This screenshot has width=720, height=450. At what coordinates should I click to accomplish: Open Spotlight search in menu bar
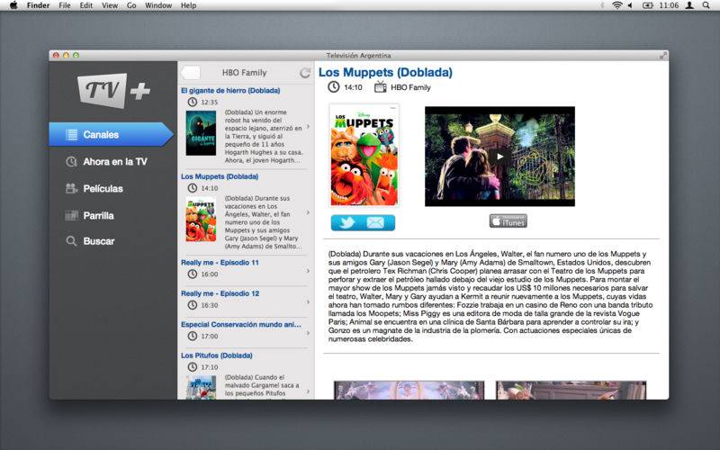coord(706,5)
